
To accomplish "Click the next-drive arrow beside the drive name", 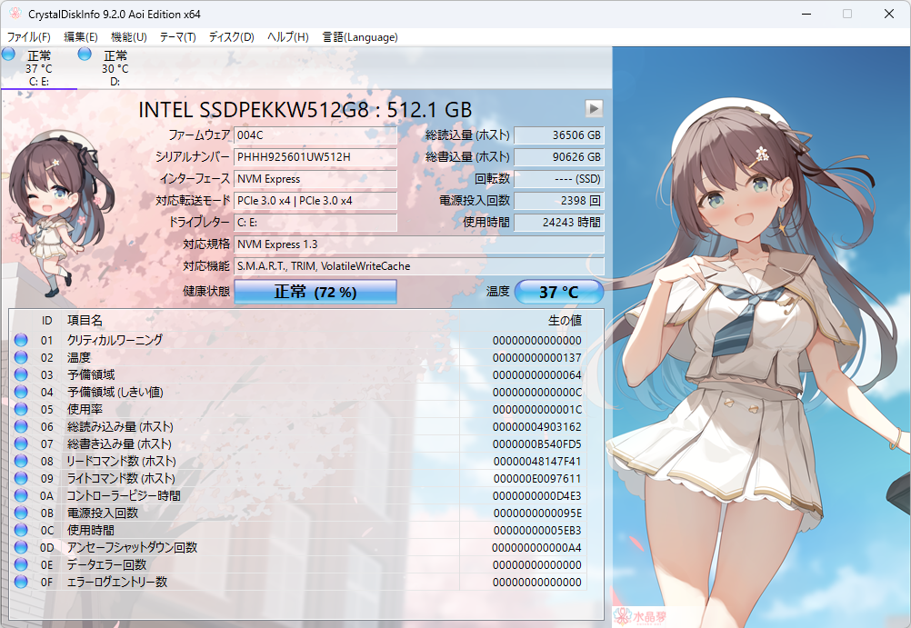I will pos(593,107).
